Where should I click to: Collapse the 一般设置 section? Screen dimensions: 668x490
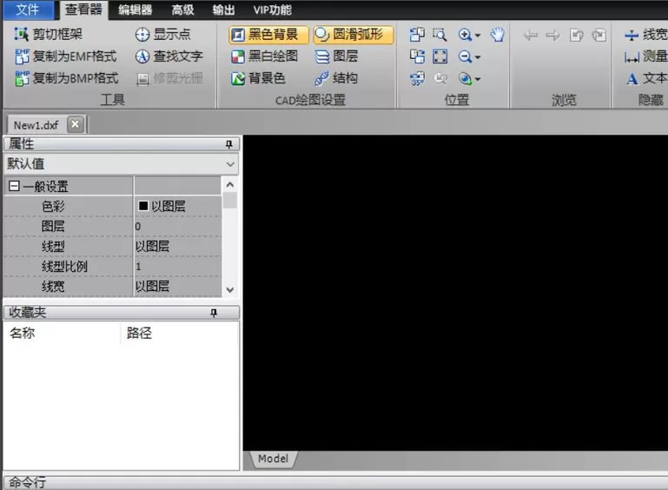pos(14,186)
